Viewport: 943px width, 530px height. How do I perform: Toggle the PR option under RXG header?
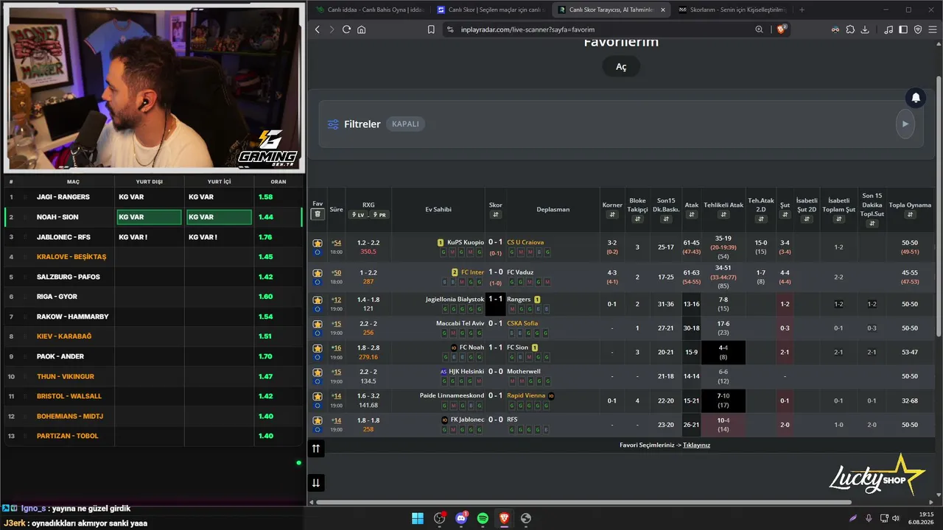click(x=380, y=215)
